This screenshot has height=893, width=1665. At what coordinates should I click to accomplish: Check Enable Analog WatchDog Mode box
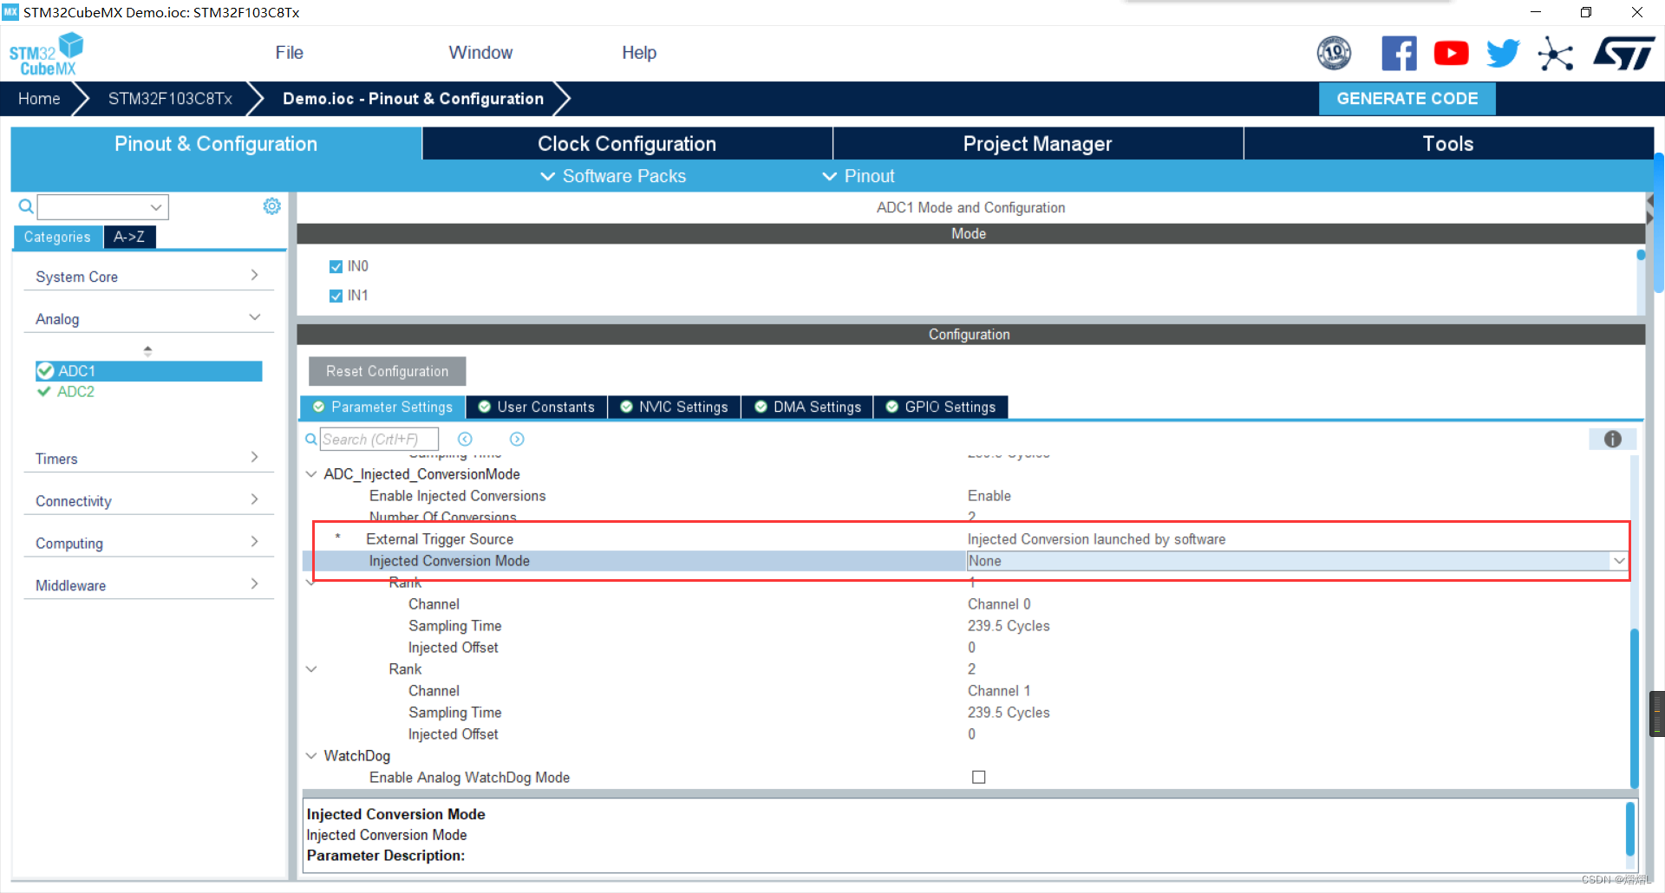[979, 778]
